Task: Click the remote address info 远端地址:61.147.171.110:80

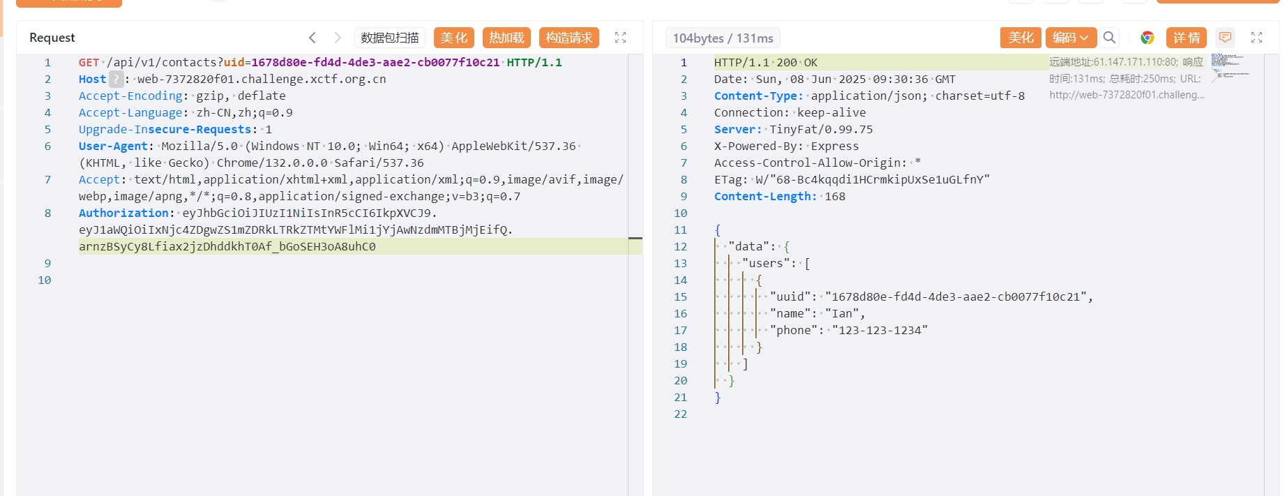Action: coord(1113,62)
